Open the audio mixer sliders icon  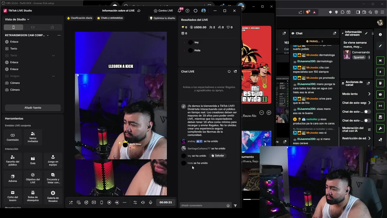(135, 203)
